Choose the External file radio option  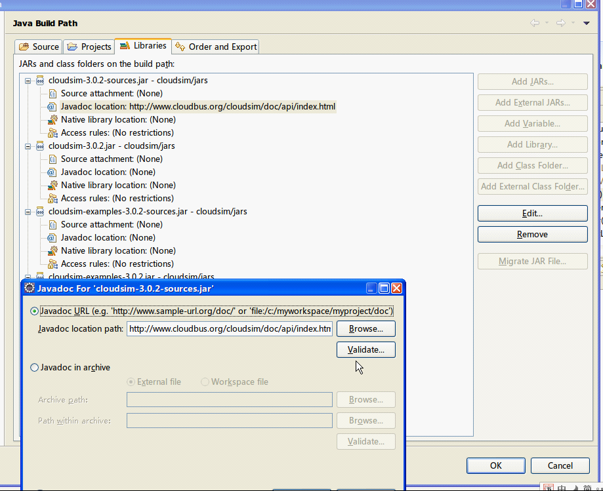point(131,382)
